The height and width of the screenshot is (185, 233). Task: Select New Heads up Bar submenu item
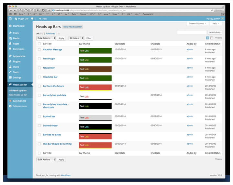pyautogui.click(x=18, y=95)
